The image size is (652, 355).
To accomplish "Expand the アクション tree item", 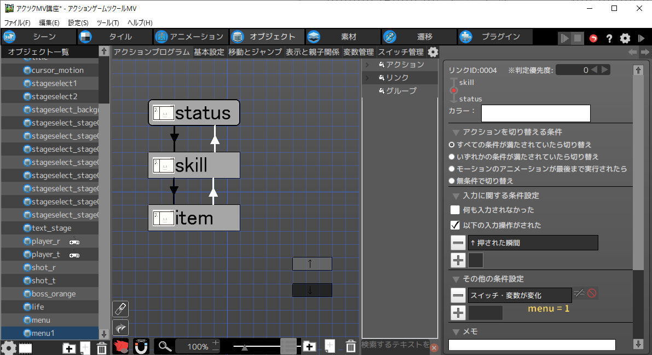I will tap(367, 65).
